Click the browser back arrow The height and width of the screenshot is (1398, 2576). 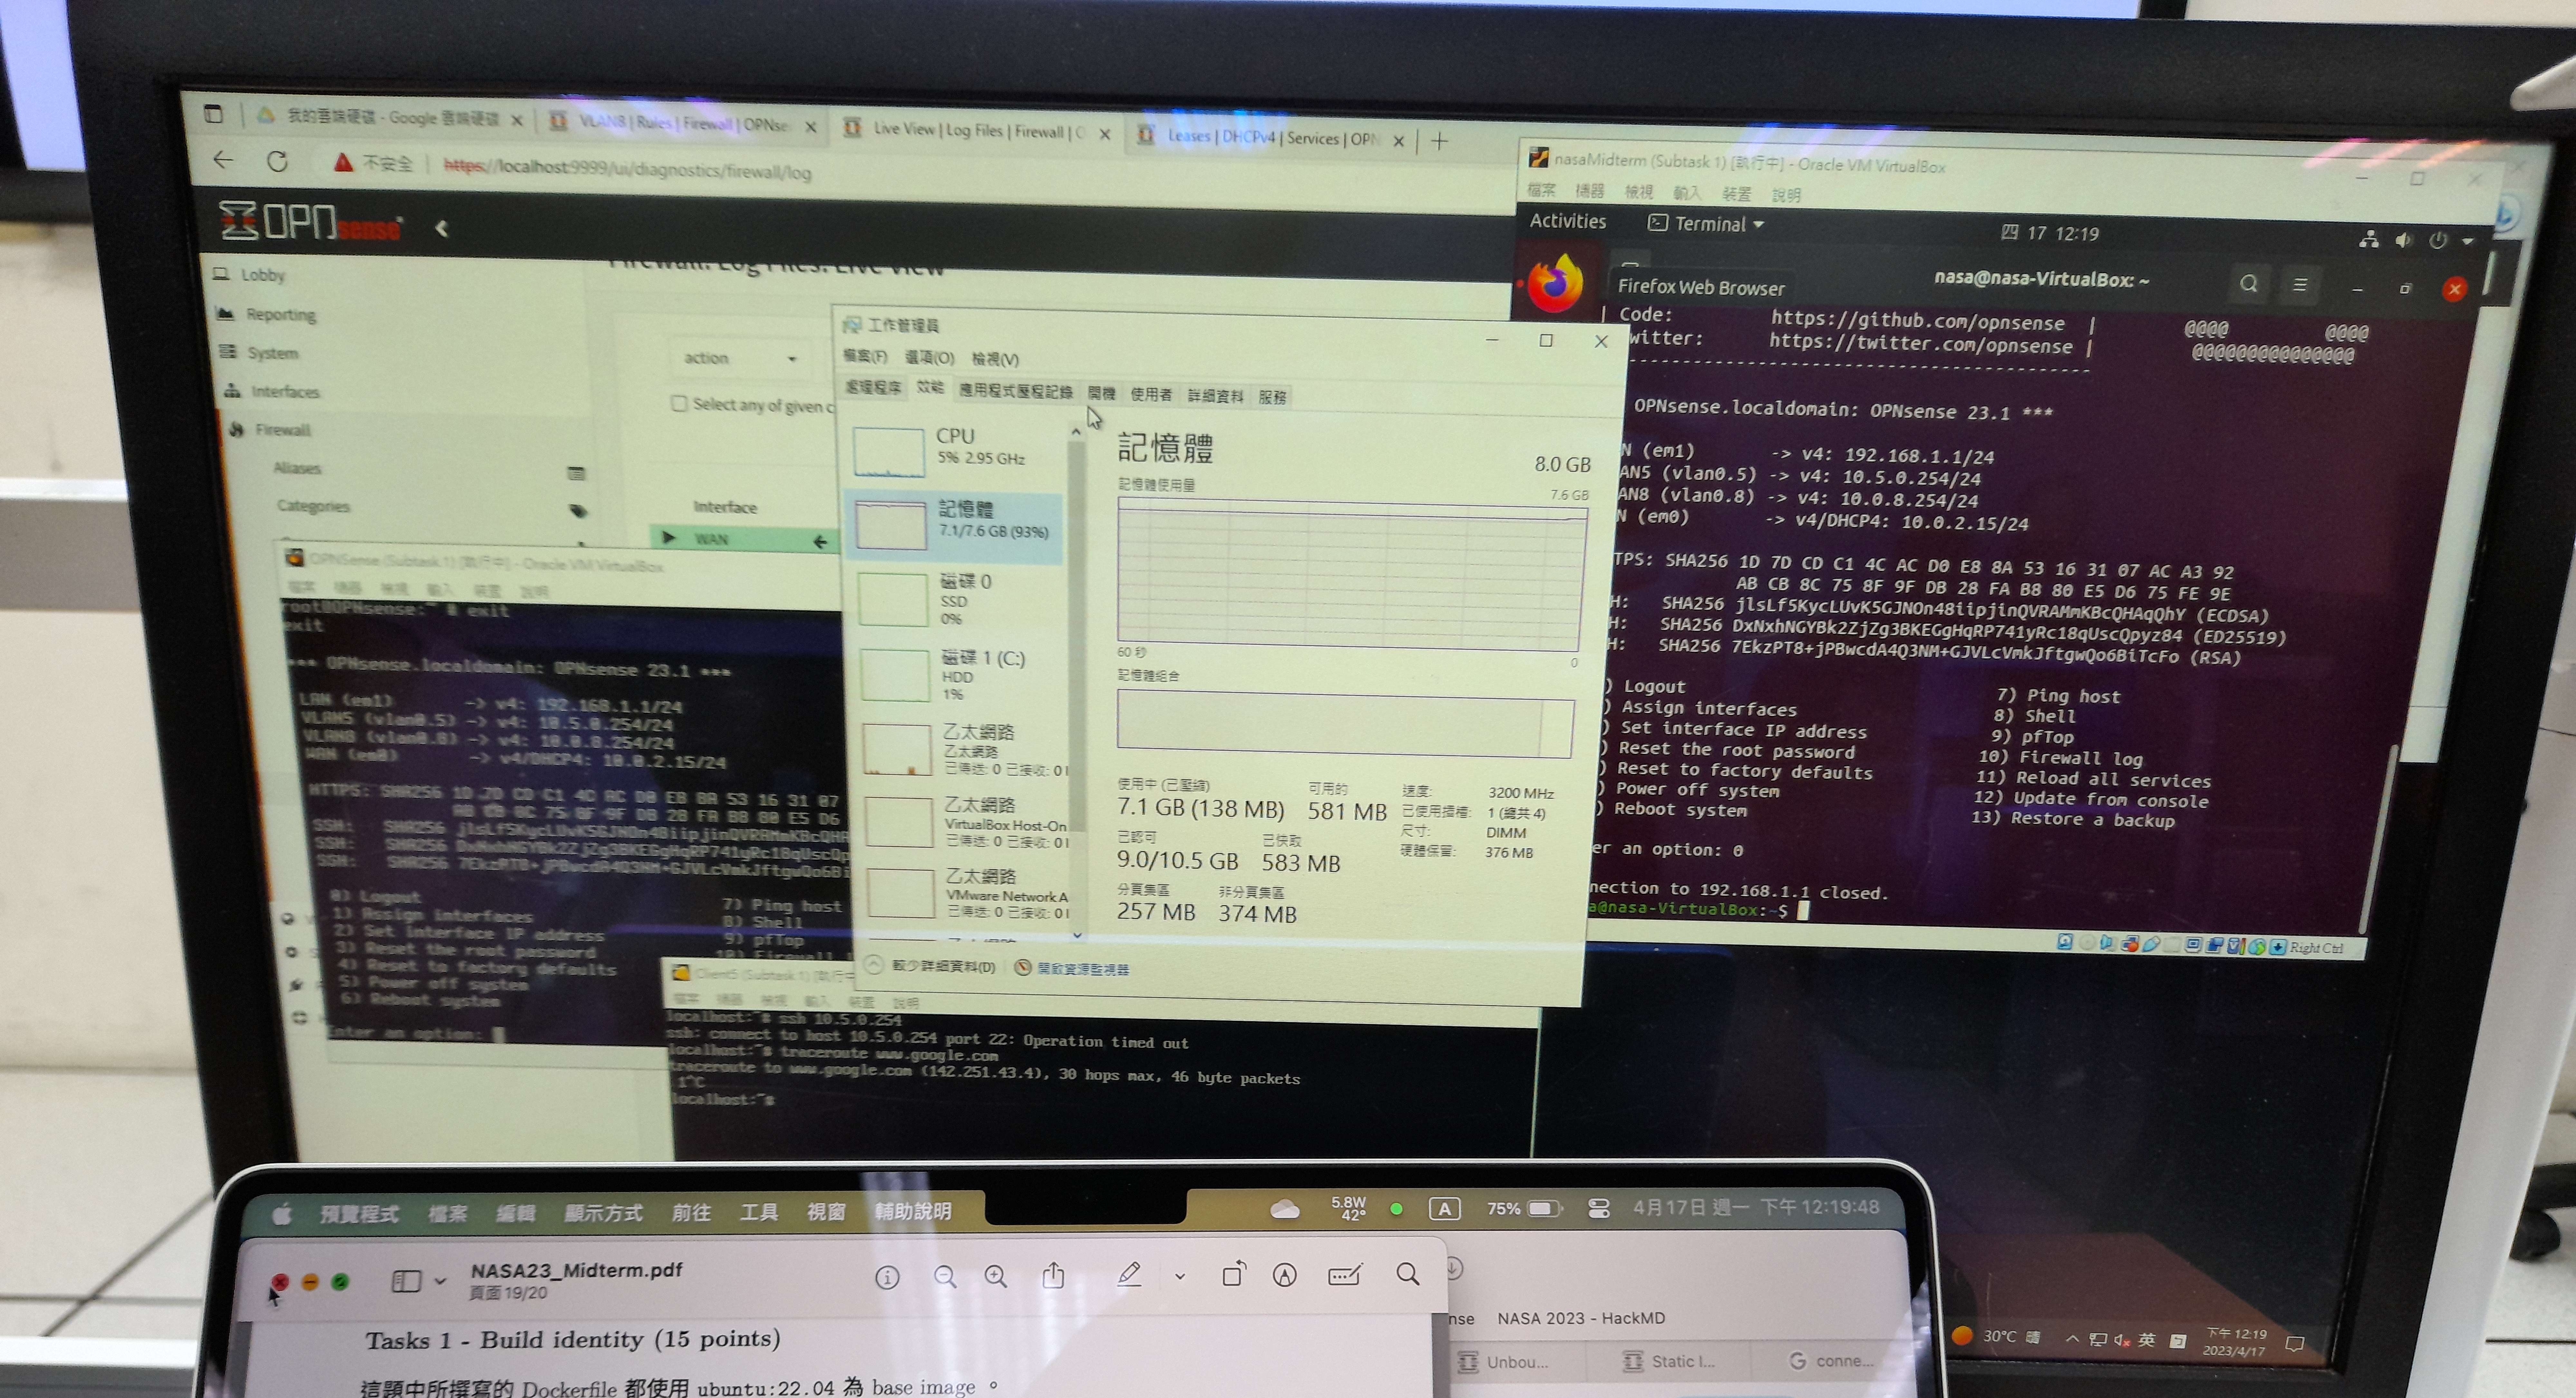[x=223, y=160]
